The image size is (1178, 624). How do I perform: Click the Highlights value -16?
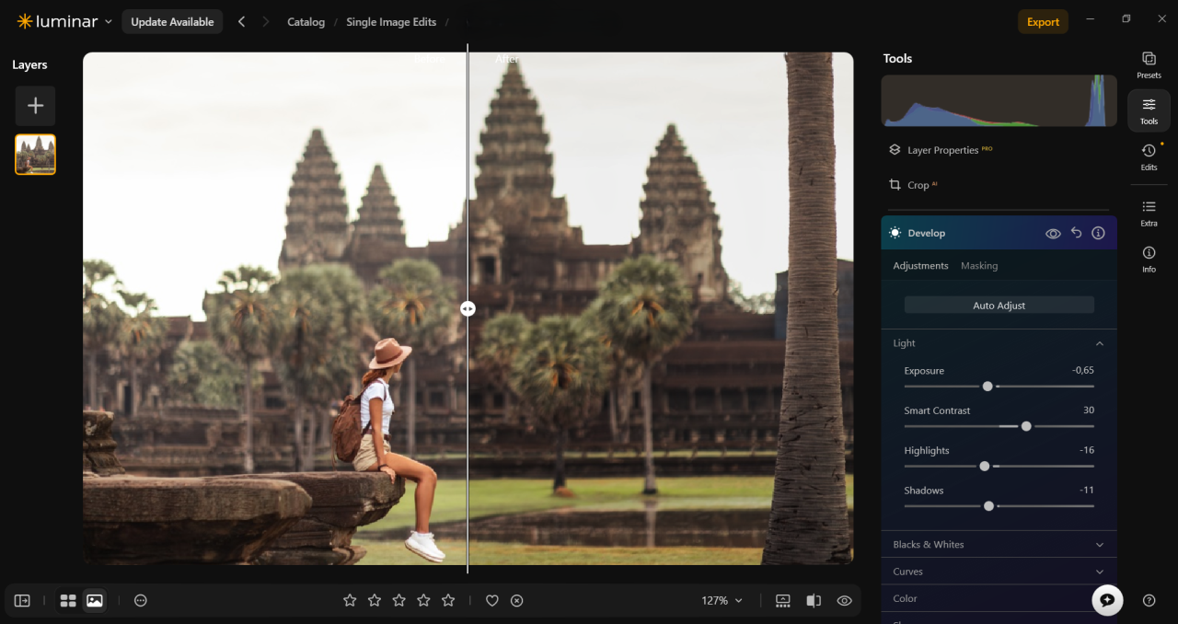(1087, 450)
